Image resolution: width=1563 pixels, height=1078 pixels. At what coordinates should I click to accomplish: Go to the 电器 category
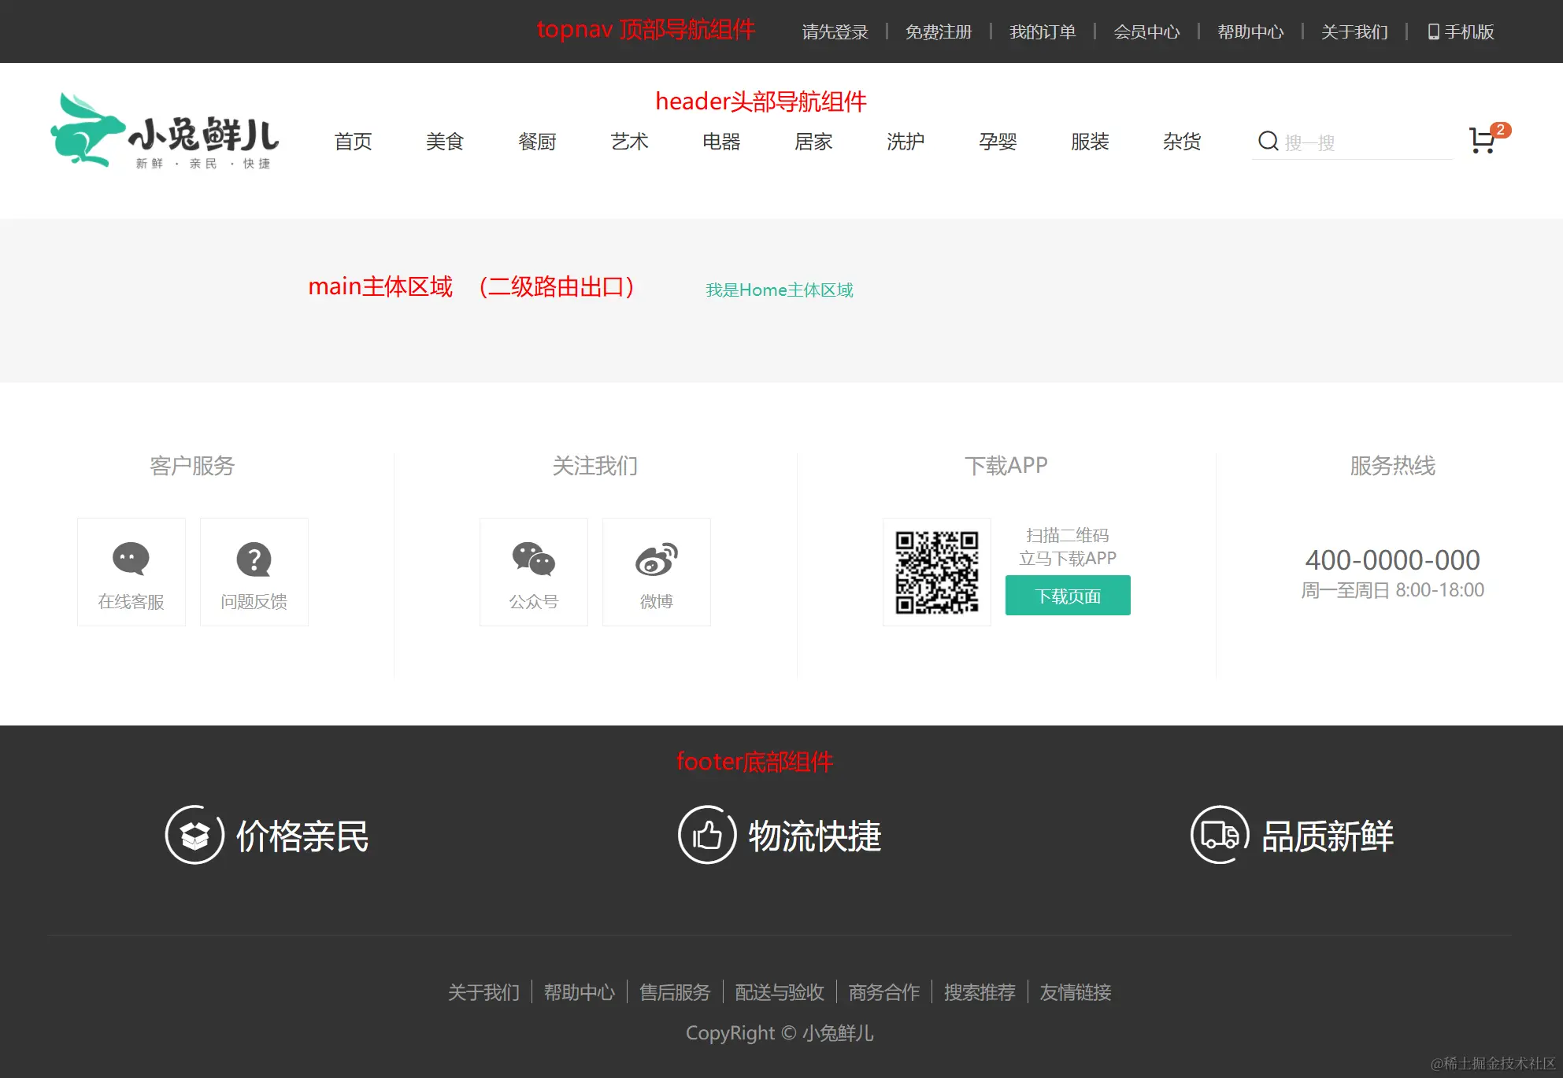tap(721, 142)
